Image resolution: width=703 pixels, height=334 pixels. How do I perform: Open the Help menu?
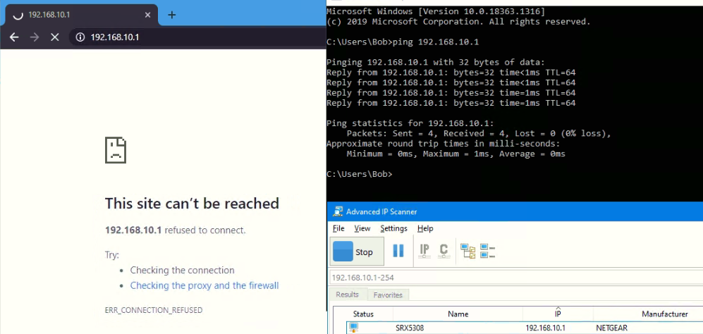pyautogui.click(x=425, y=228)
